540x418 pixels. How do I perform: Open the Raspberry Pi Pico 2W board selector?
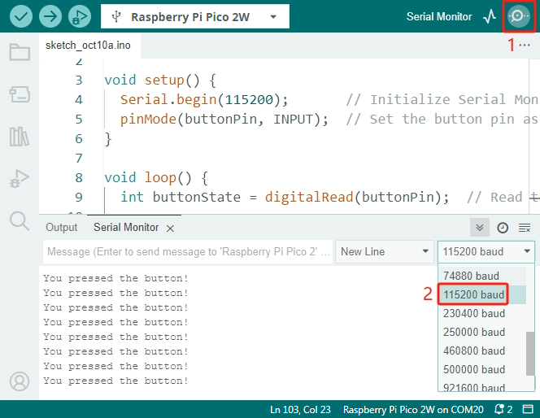195,16
